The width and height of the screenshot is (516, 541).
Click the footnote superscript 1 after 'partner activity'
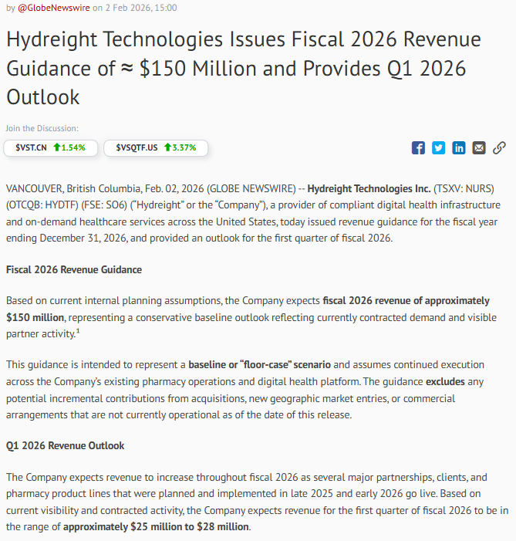coord(78,331)
